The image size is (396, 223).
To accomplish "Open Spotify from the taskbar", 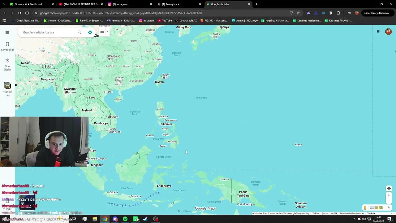I will (125, 219).
